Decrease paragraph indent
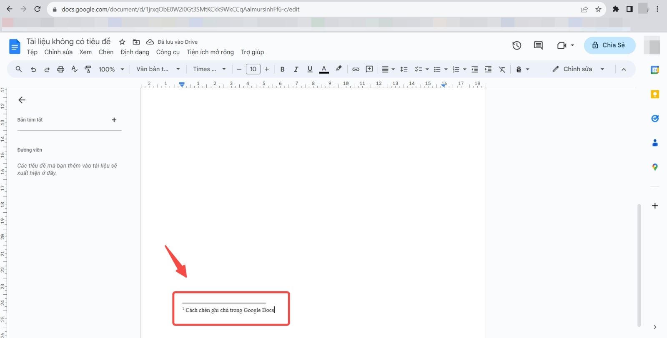667x338 pixels. tap(474, 69)
